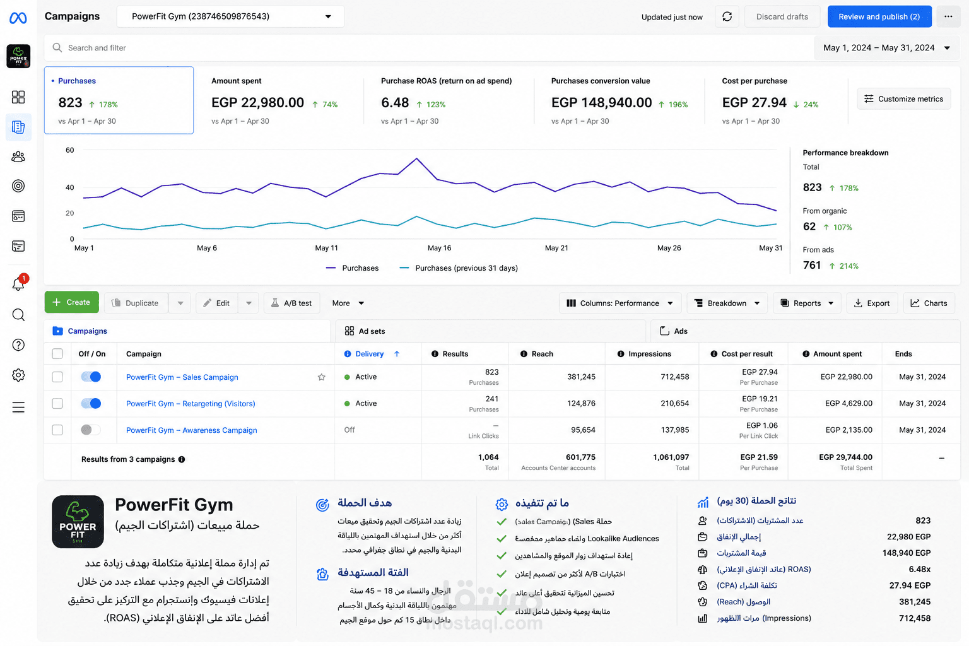969x646 pixels.
Task: Click the Edit button with pencil
Action: tap(217, 303)
